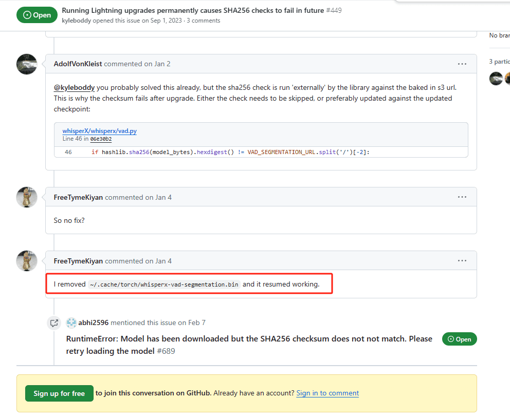Click the Open badge next to issue #689

pos(459,339)
